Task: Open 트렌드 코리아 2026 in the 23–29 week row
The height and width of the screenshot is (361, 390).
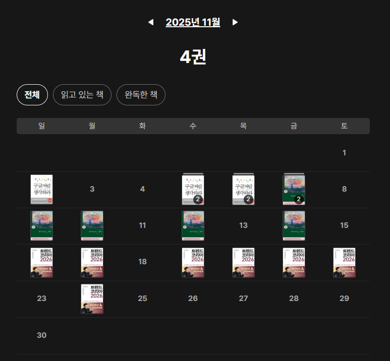Action: [92, 299]
